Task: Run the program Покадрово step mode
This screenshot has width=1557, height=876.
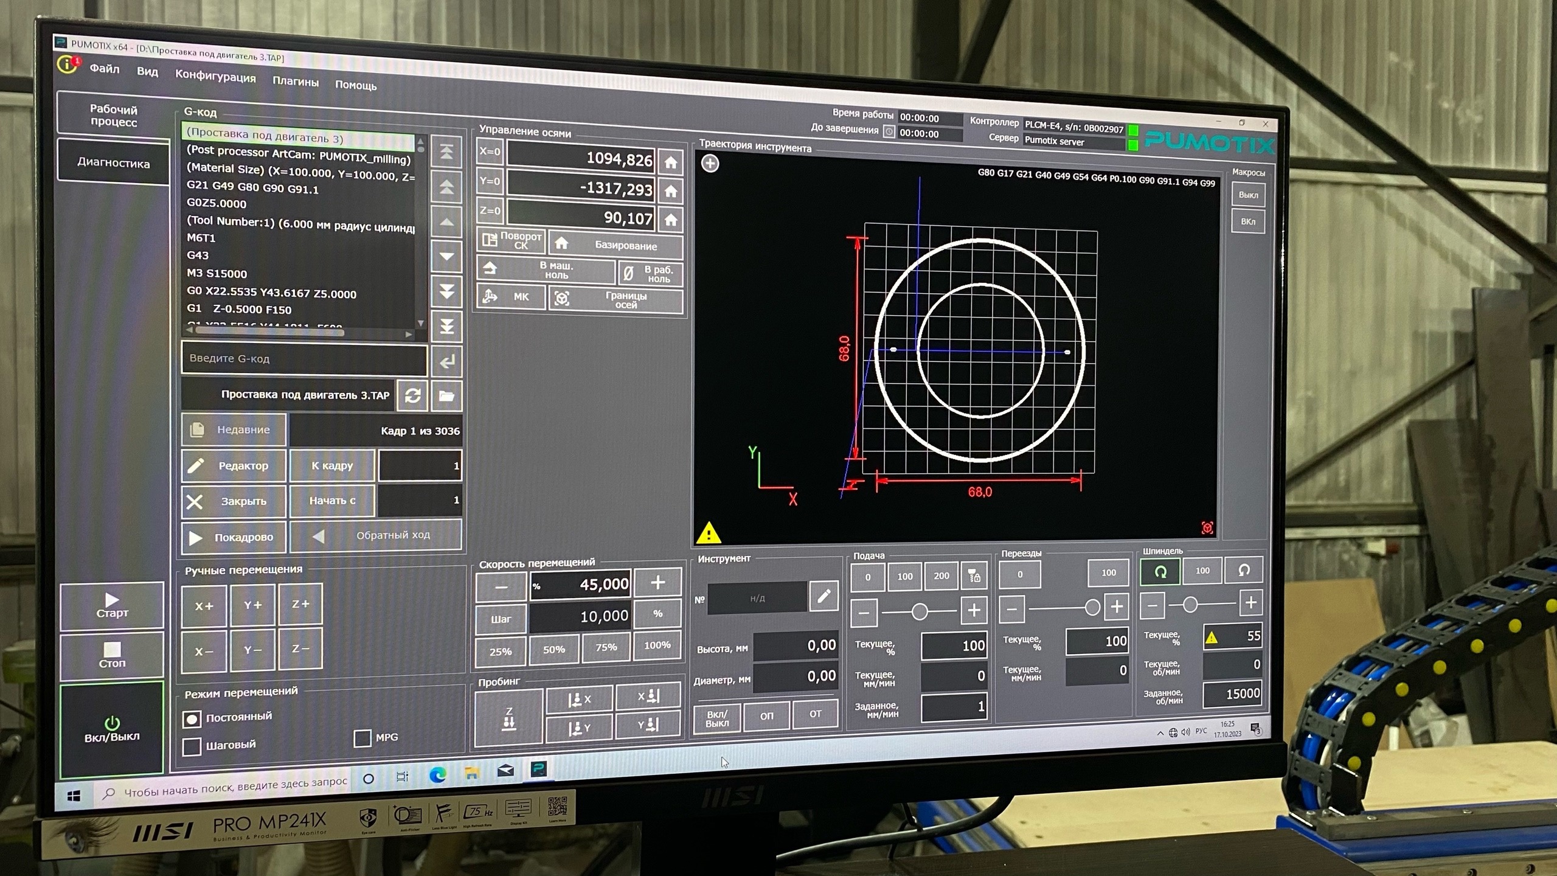Action: [234, 537]
